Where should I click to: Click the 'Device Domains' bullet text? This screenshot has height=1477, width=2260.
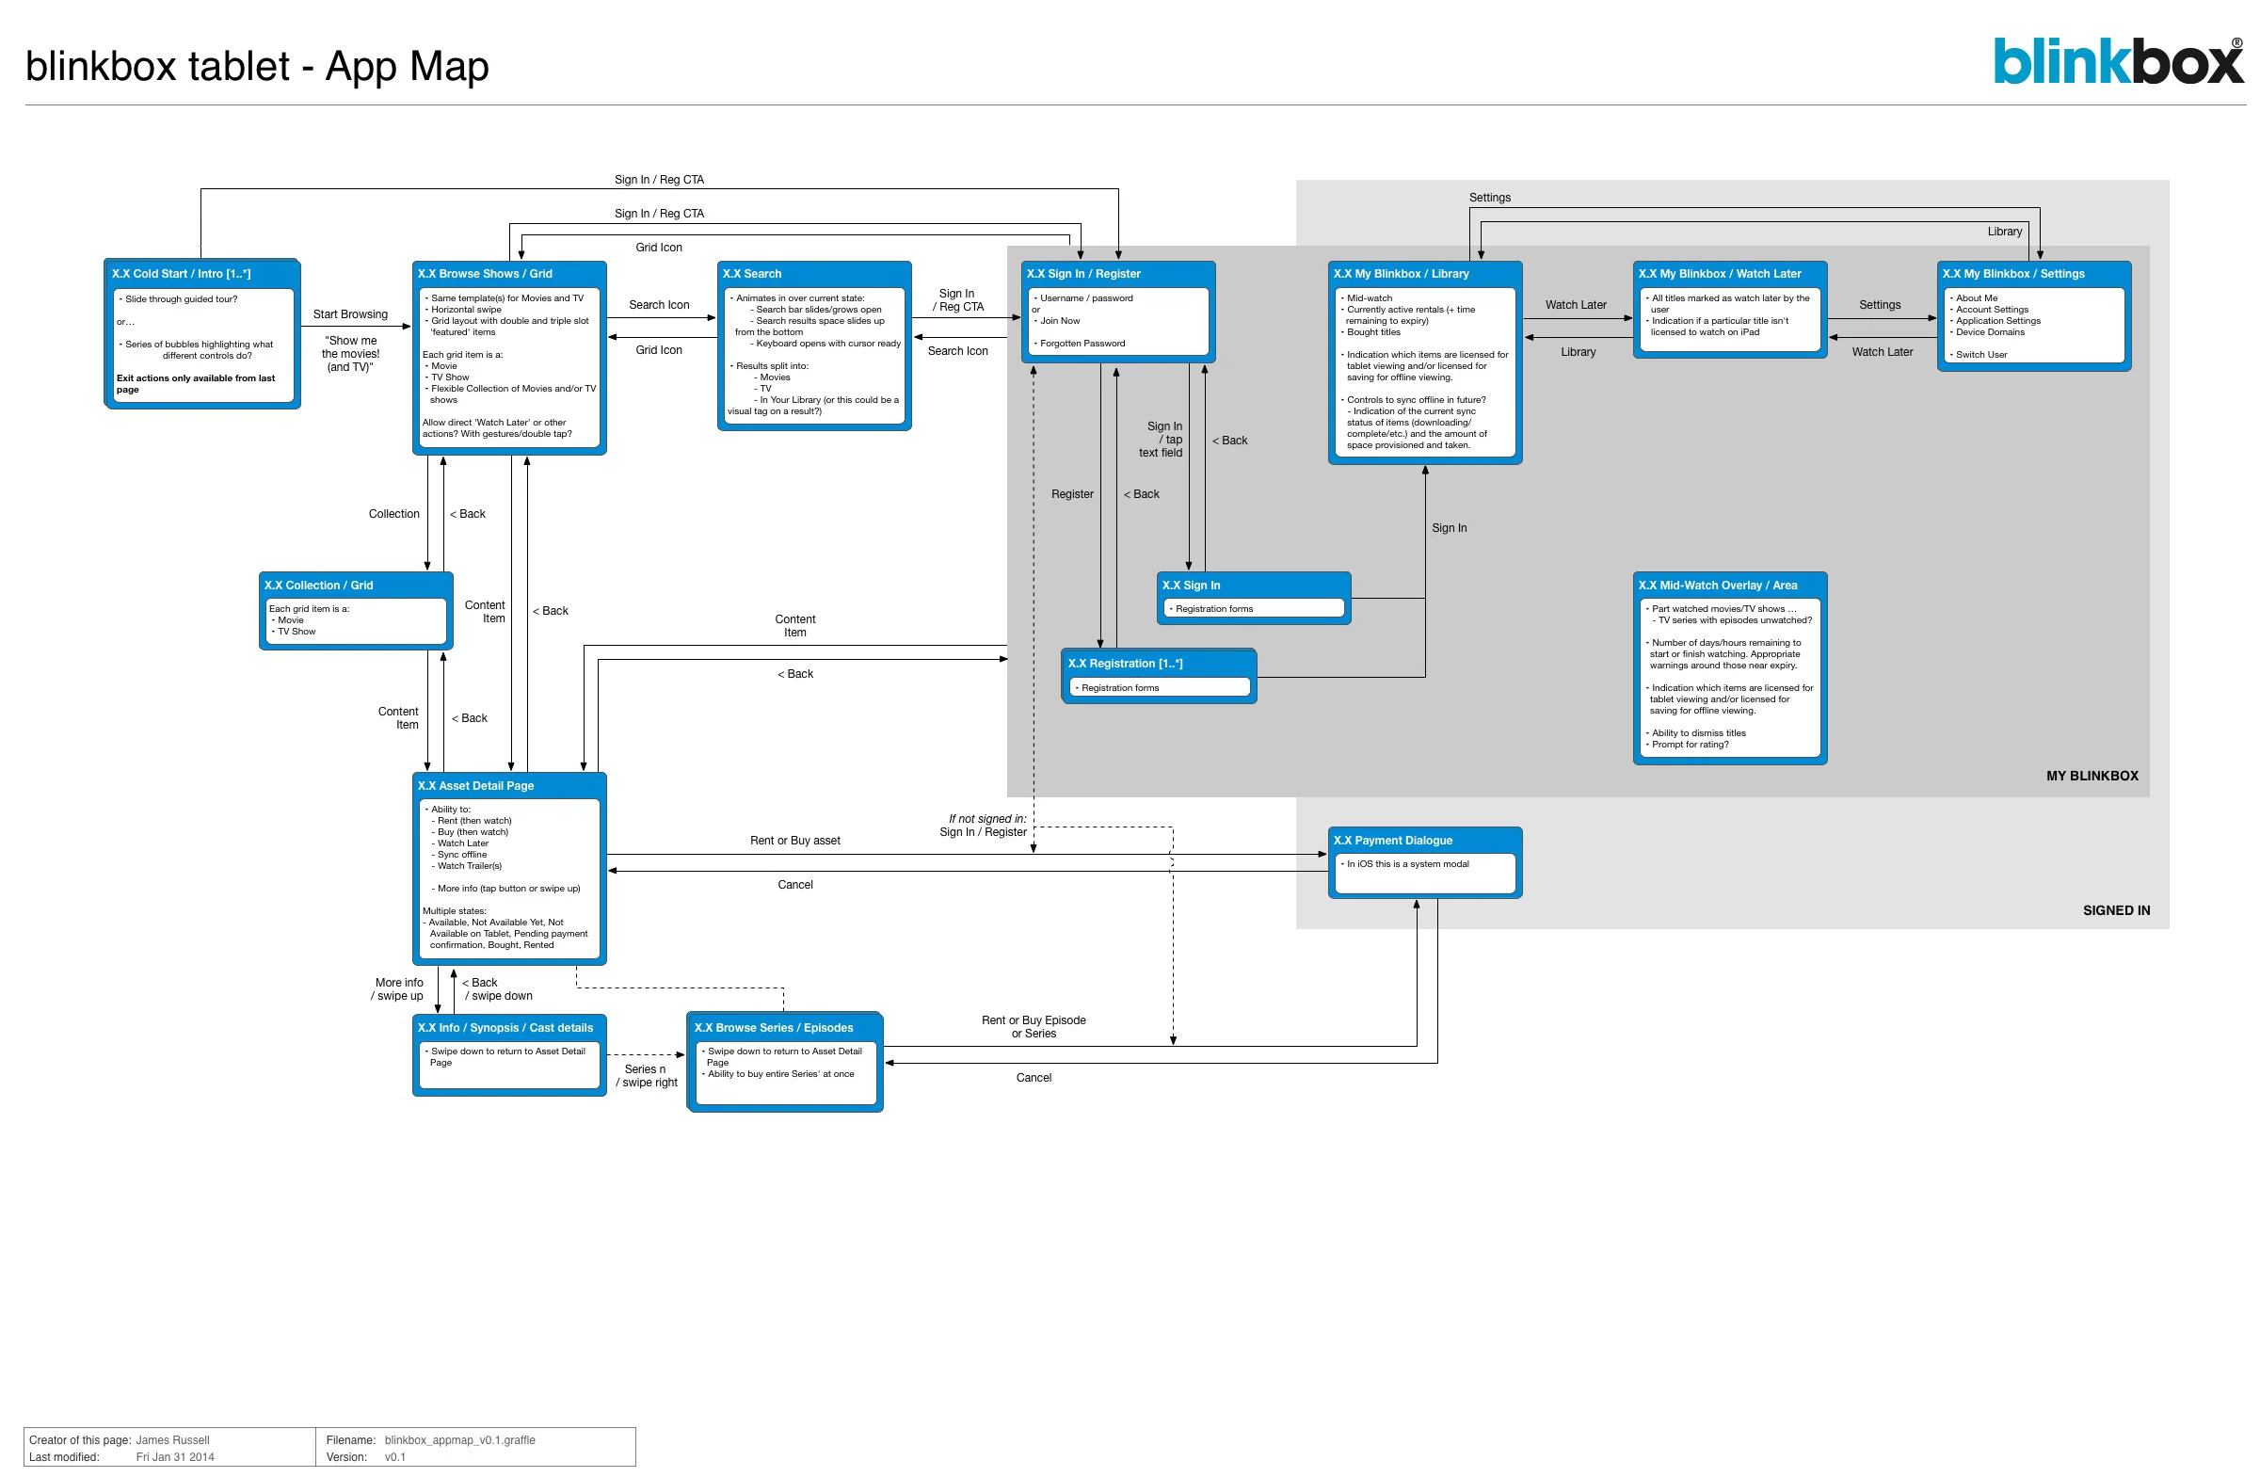[1989, 332]
